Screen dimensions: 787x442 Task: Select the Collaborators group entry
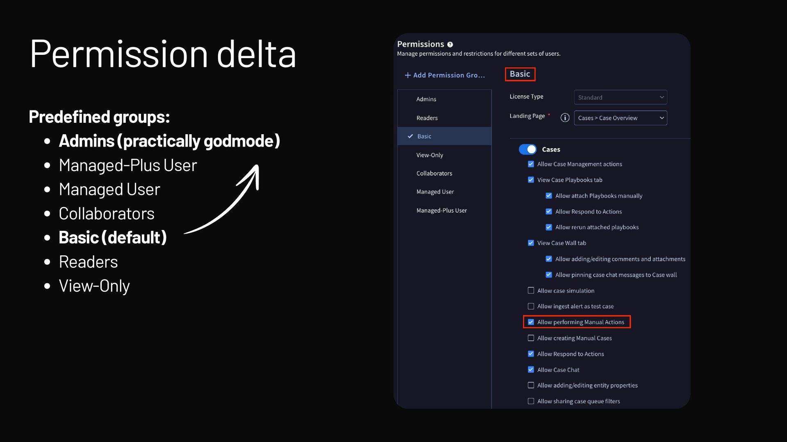(x=434, y=174)
